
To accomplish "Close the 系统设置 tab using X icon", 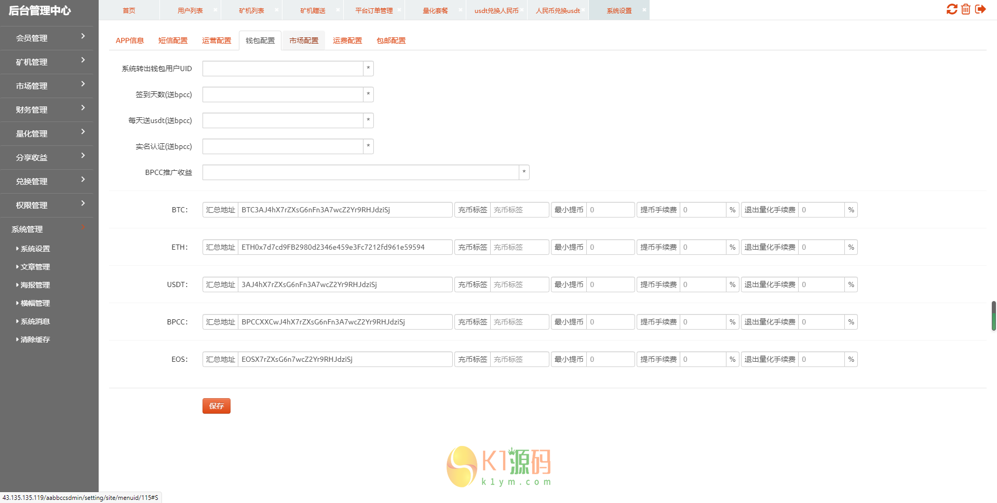I will [x=644, y=10].
